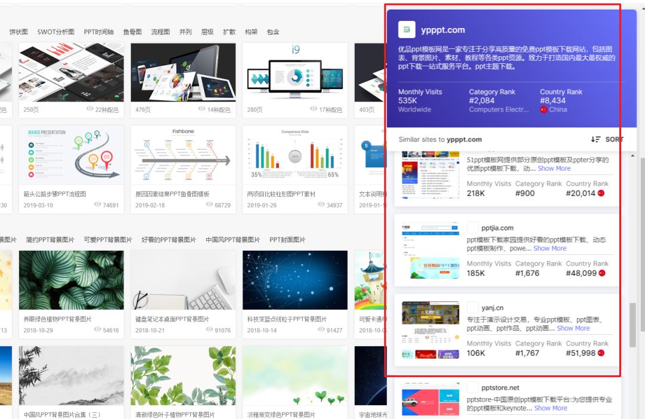Select the 并列 category tab
Screen dimensions: 645x419
(186, 32)
